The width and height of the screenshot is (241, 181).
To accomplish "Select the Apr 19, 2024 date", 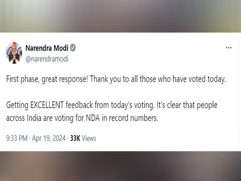I will [x=49, y=138].
